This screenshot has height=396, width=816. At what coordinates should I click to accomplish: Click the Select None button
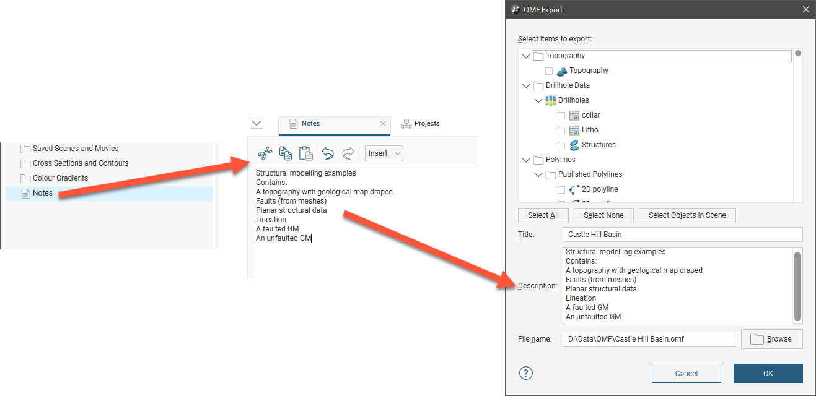click(603, 215)
